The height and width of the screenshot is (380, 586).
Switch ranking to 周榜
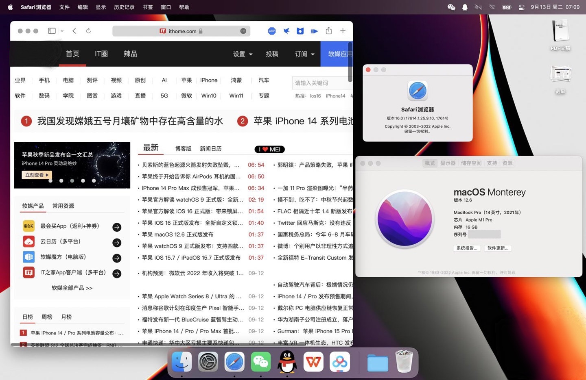(x=47, y=317)
